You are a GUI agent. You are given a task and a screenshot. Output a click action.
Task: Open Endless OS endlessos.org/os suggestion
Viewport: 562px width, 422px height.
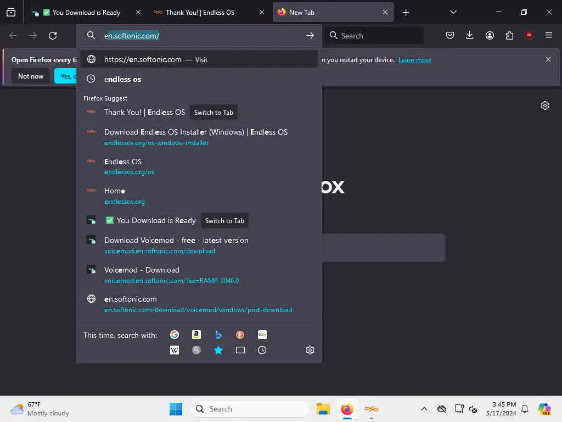[199, 166]
